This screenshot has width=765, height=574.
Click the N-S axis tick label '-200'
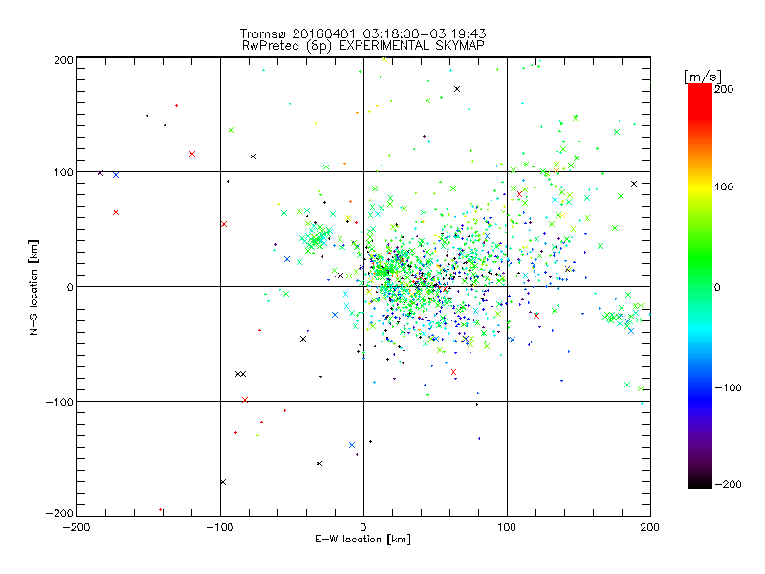(x=59, y=513)
